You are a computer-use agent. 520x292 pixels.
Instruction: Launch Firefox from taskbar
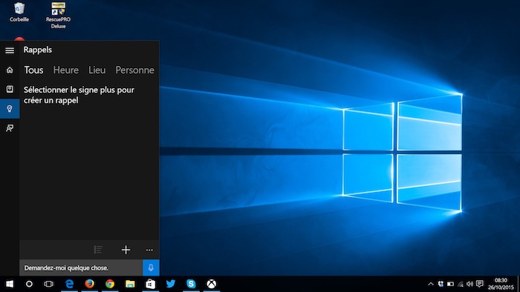(90, 284)
